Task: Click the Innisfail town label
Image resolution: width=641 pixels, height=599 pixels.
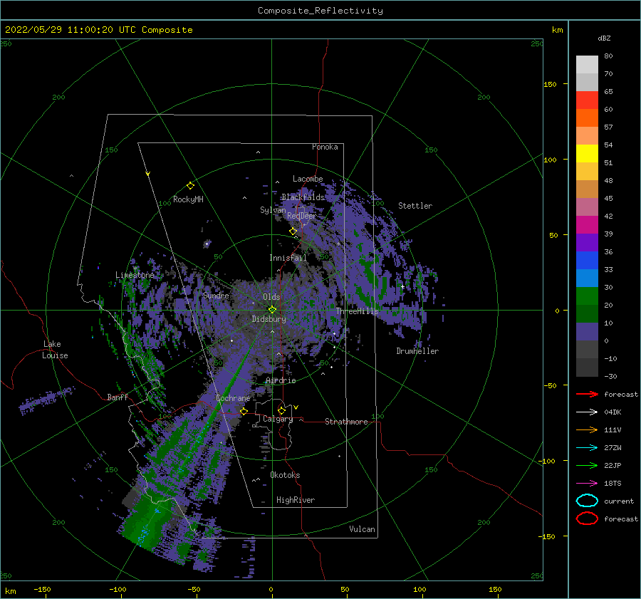Action: pyautogui.click(x=288, y=258)
